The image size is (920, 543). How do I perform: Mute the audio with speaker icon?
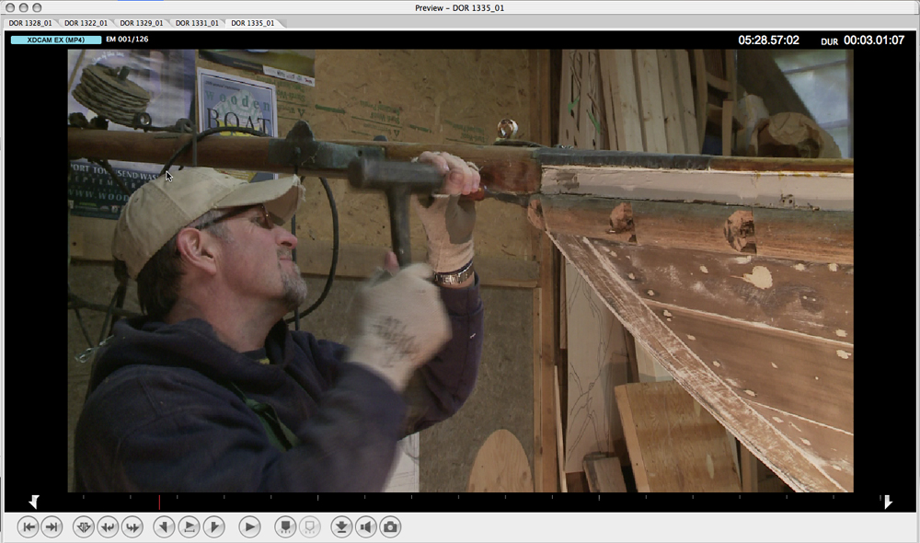pyautogui.click(x=366, y=526)
